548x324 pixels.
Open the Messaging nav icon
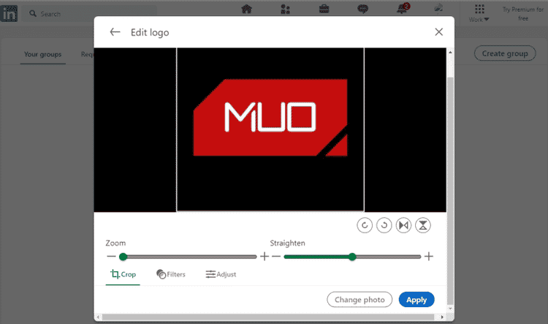[x=362, y=9]
